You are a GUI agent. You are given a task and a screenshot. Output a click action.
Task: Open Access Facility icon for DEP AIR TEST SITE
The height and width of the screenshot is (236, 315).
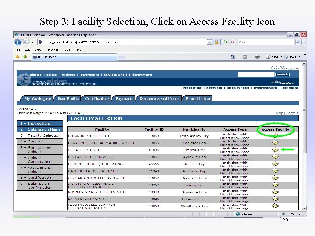point(275,150)
